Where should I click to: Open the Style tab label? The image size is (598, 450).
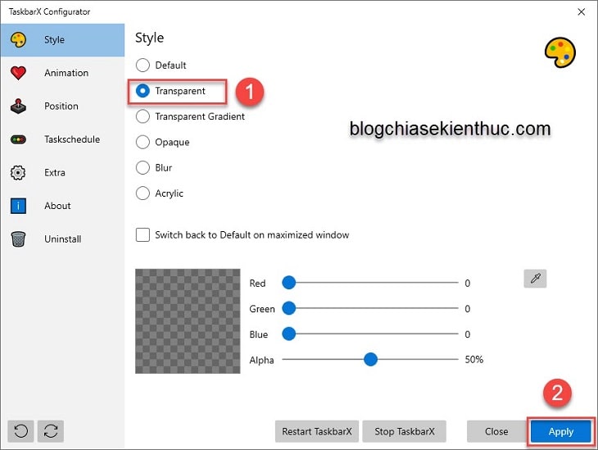54,39
